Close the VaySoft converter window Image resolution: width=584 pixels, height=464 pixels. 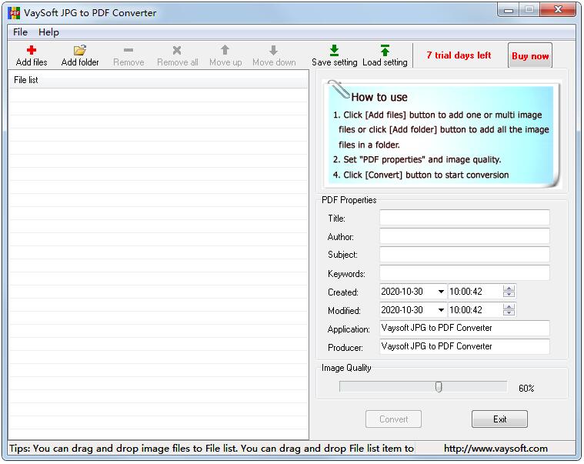click(x=558, y=10)
